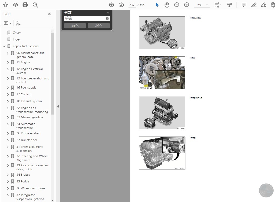Image resolution: width=275 pixels, height=202 pixels.
Task: Expand 12 Engine electrical system
Action: pyautogui.click(x=8, y=69)
